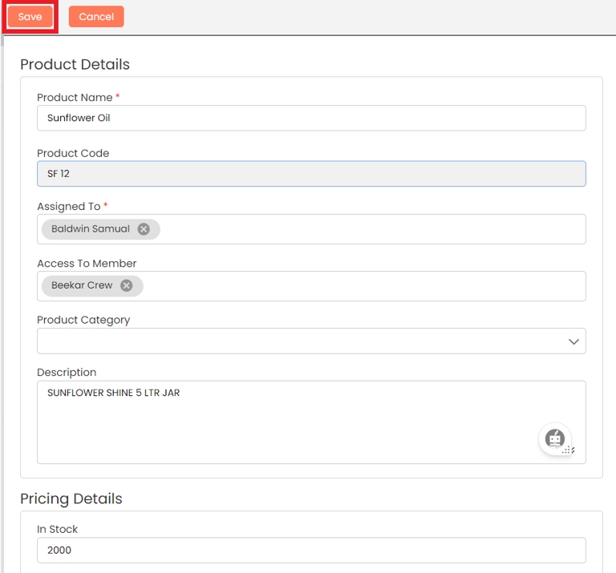This screenshot has height=573, width=616.
Task: Click the Pricing Details section heading
Action: pos(71,498)
